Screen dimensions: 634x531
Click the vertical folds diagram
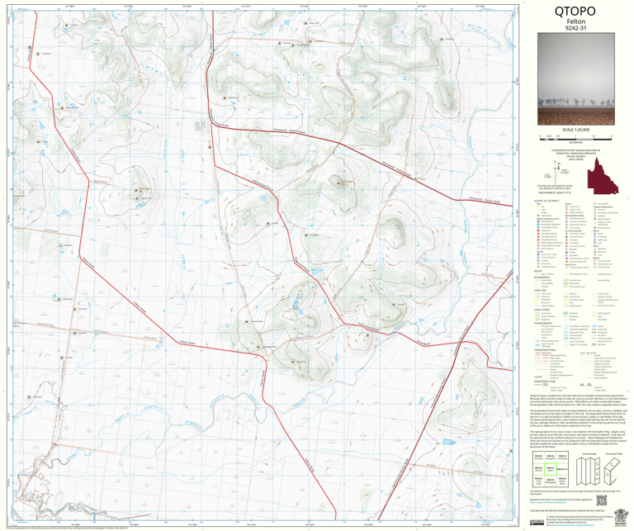point(589,472)
